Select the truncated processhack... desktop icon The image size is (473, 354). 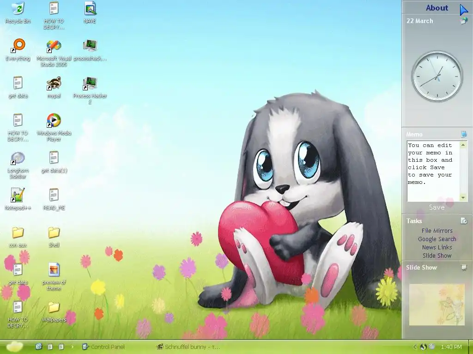click(x=90, y=50)
